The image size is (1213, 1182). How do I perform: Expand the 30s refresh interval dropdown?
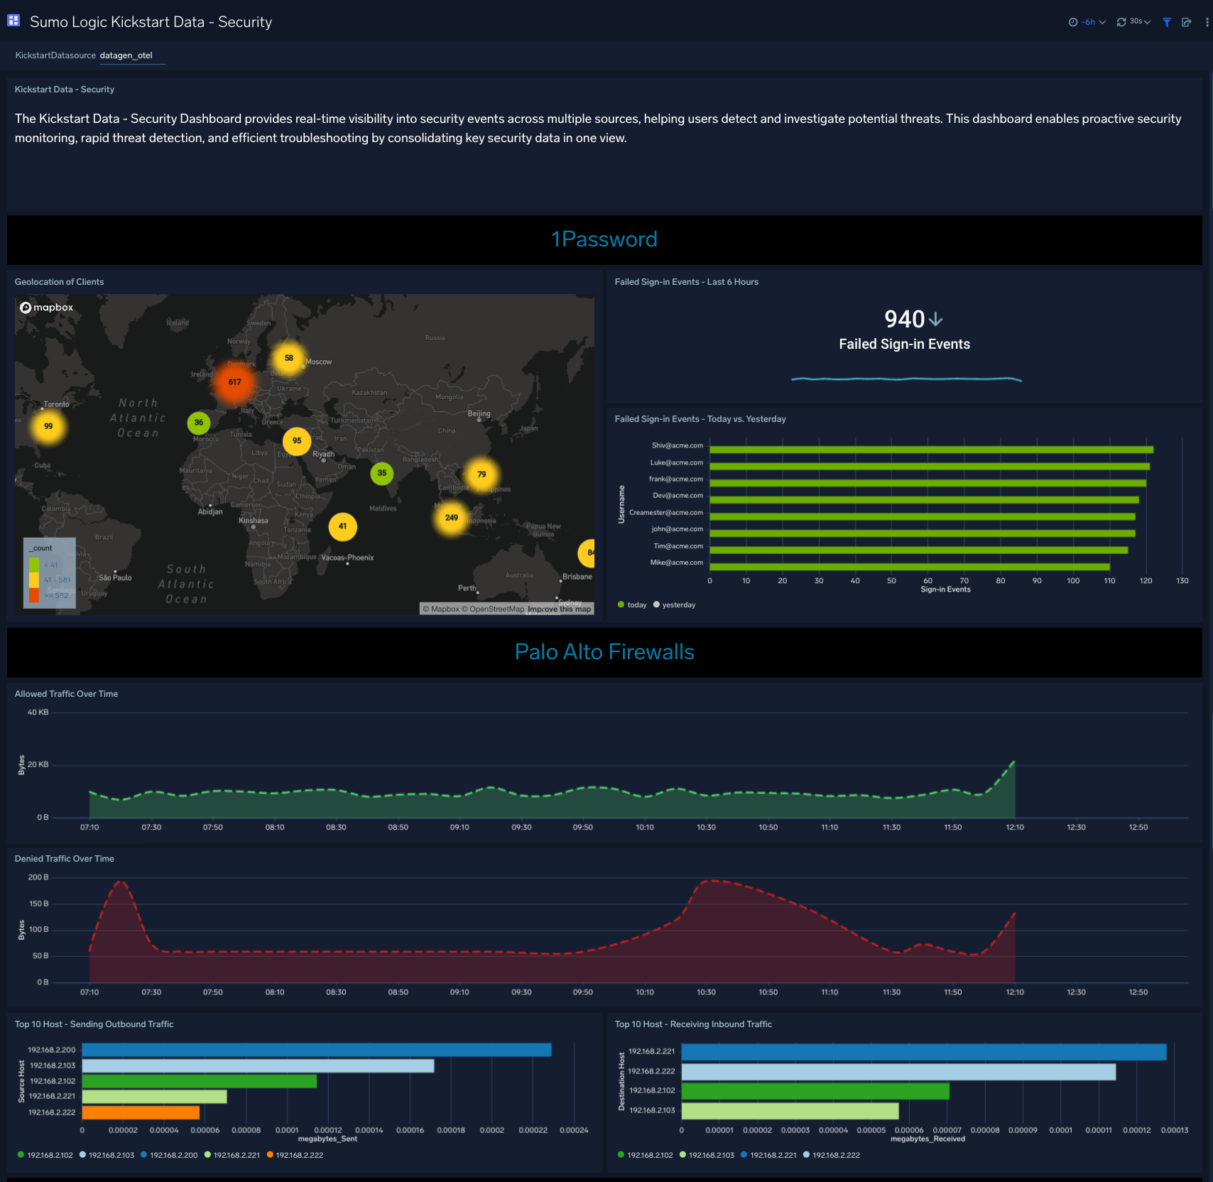point(1140,22)
